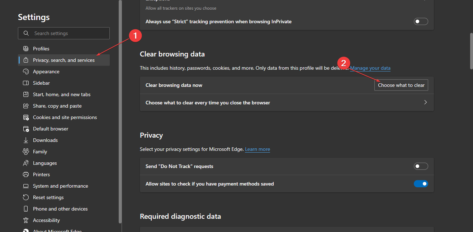Viewport: 473px width, 232px height.
Task: Click the Printers icon
Action: coord(26,174)
